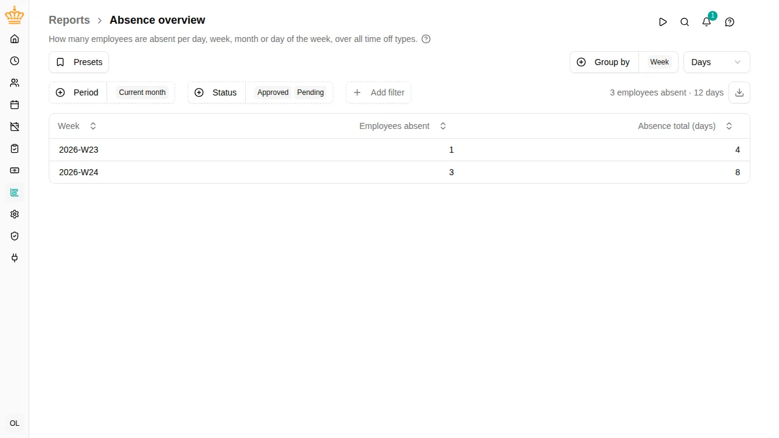The image size is (779, 438).
Task: Click the Week group-by value
Action: coord(659,62)
